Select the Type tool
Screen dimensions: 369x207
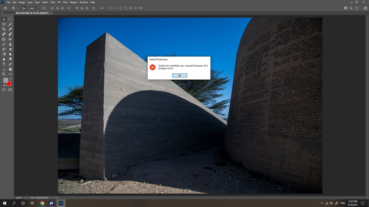tap(4, 64)
